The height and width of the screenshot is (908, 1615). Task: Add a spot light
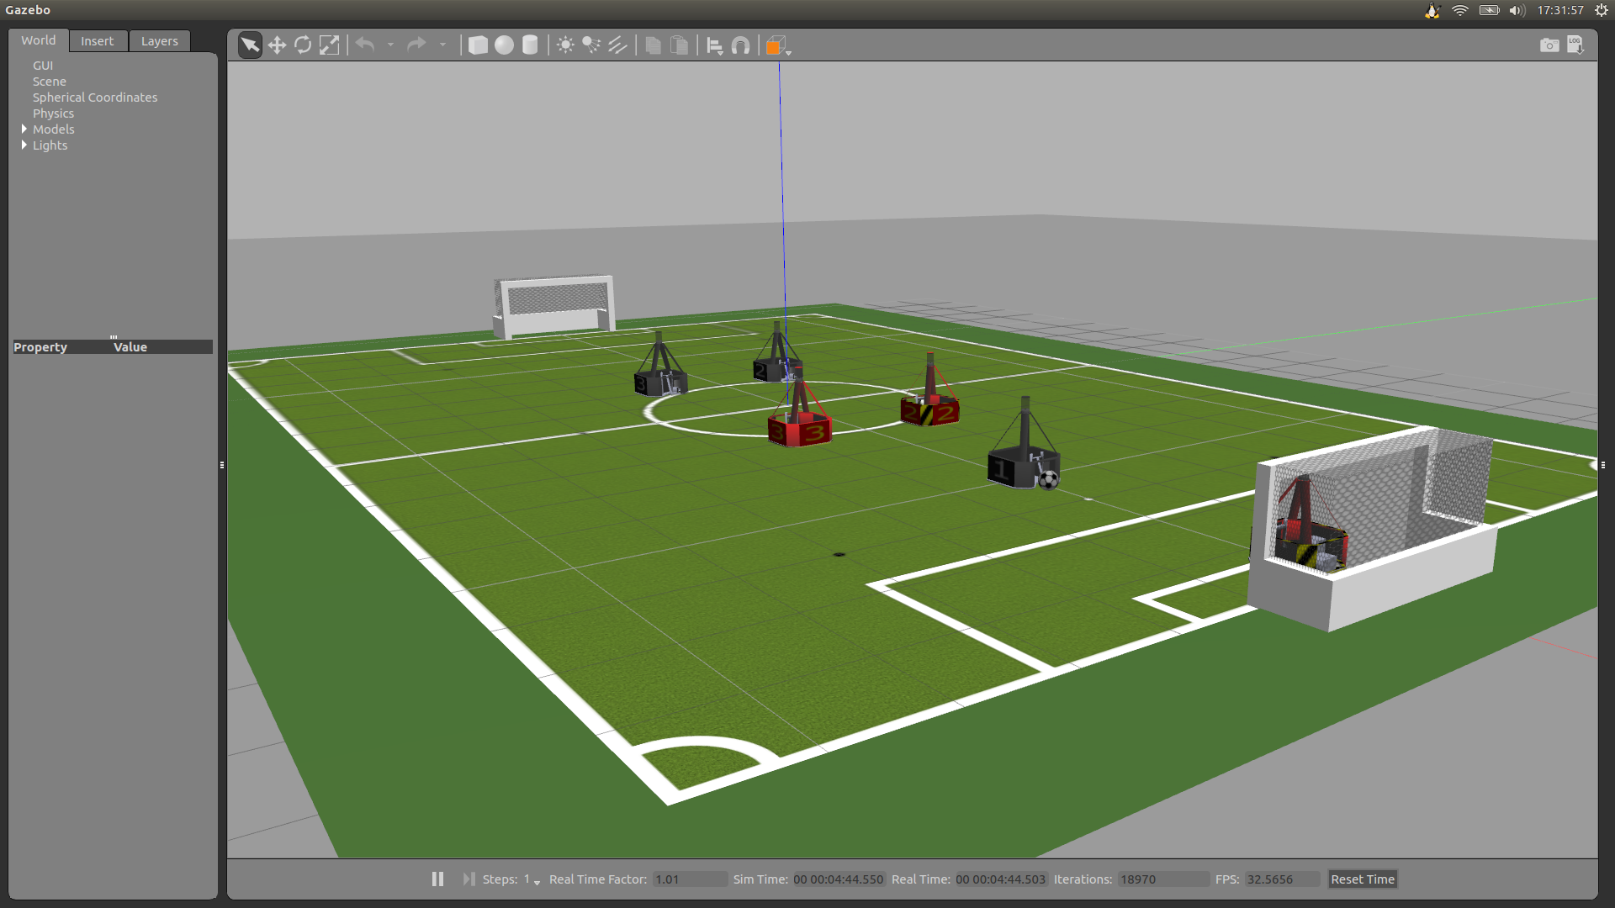click(x=591, y=45)
